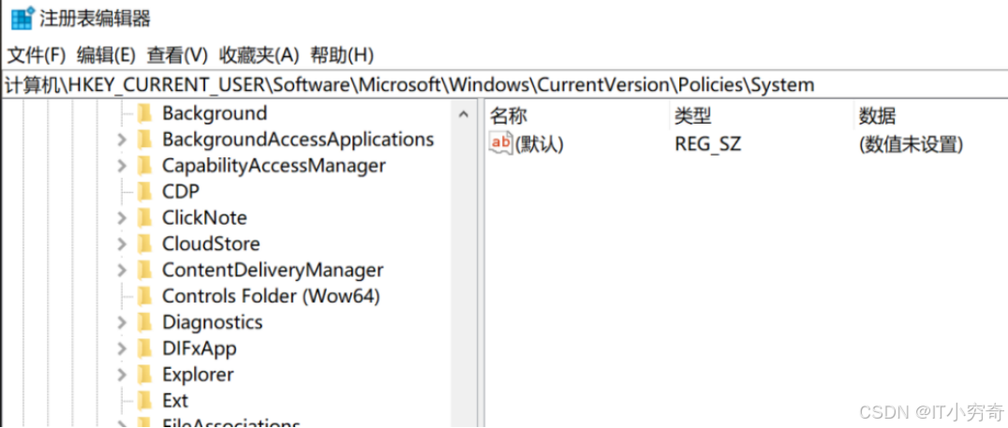Select the CapabilityAccessManager tree entry
This screenshot has height=428, width=1008.
point(274,166)
